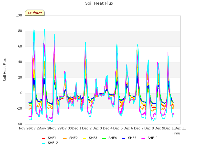This screenshot has width=199, height=149.
Task: Toggle SHF4 series in legend
Action: point(109,138)
